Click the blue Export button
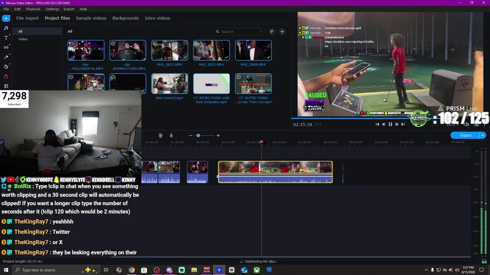 pyautogui.click(x=465, y=135)
